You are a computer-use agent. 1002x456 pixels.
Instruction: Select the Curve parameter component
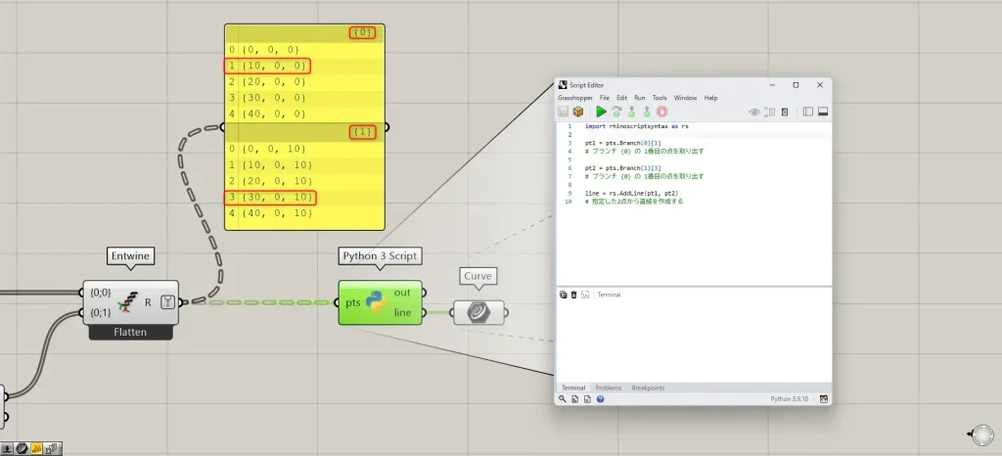[478, 312]
